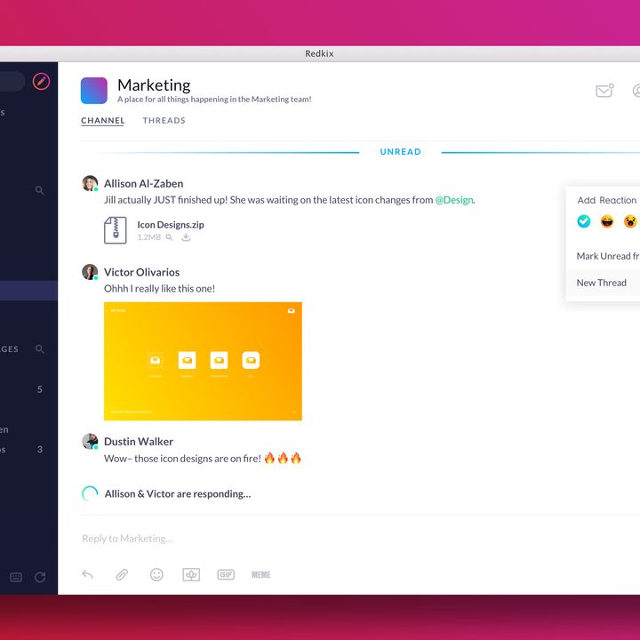
Task: Open the emoji picker smiley icon
Action: click(x=156, y=575)
